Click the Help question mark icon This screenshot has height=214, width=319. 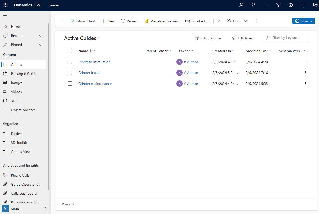(x=303, y=5)
